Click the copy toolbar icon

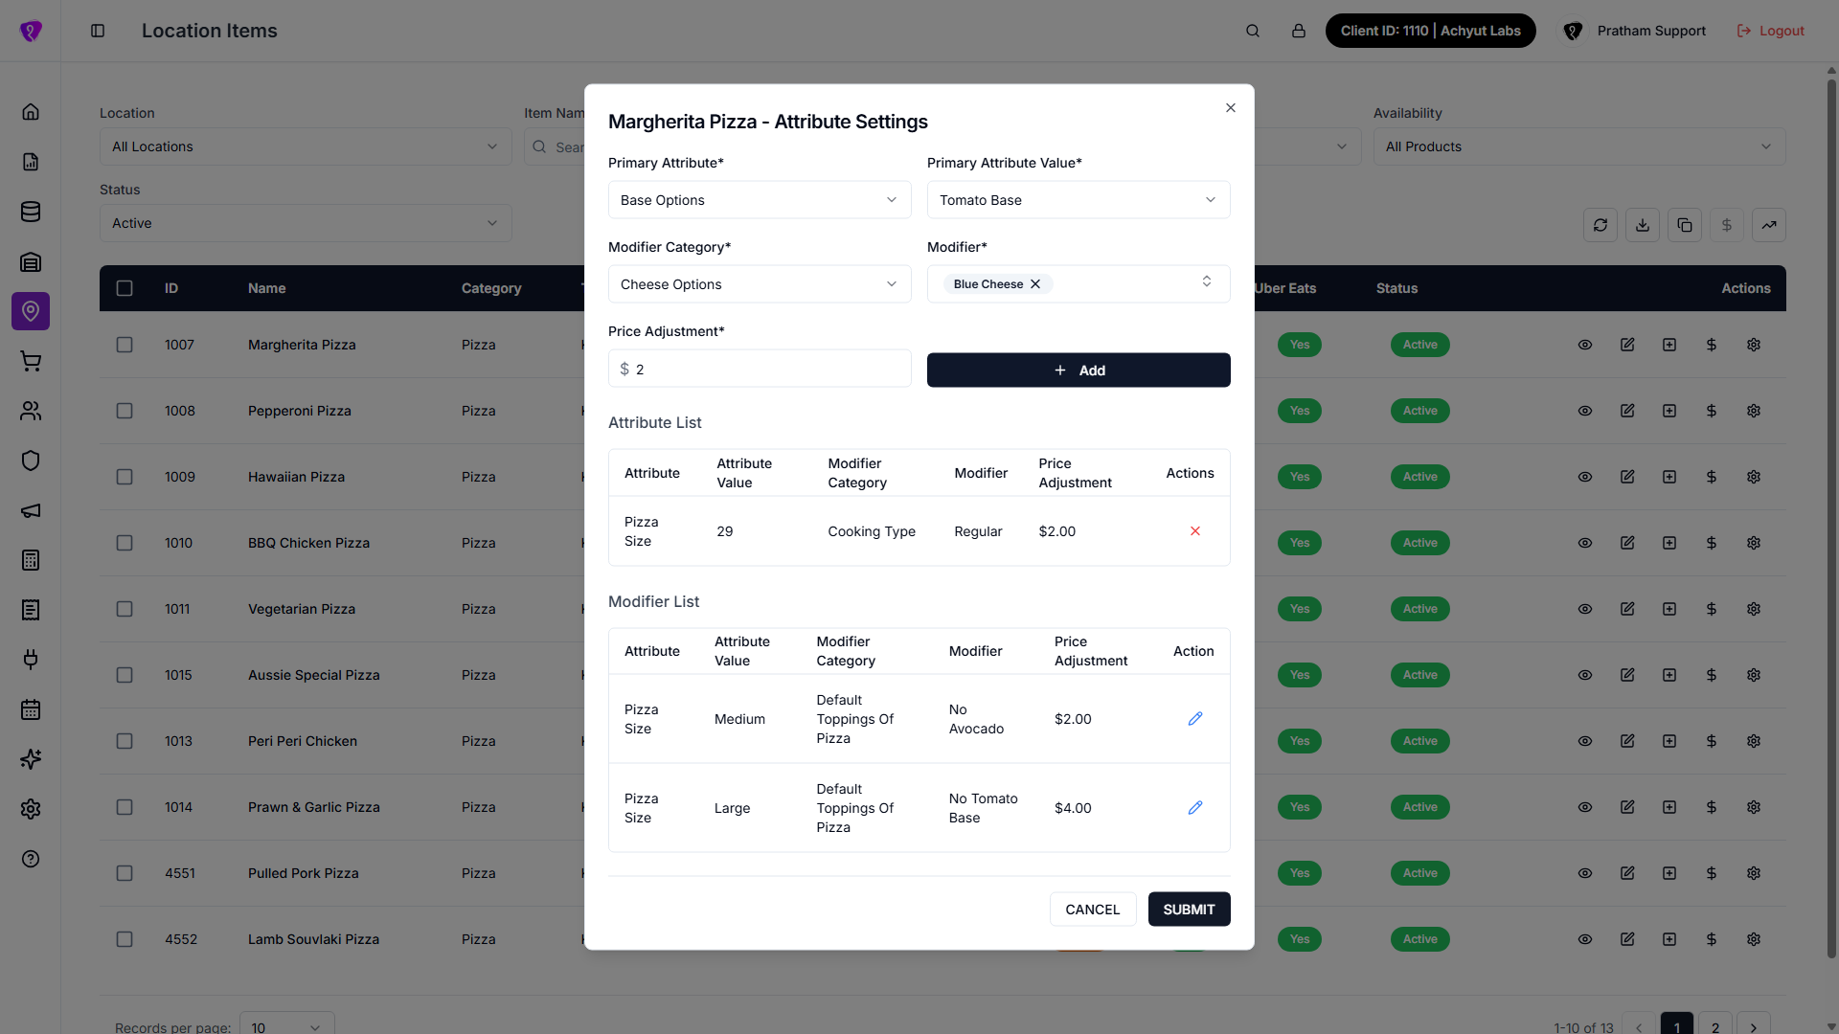click(1685, 225)
